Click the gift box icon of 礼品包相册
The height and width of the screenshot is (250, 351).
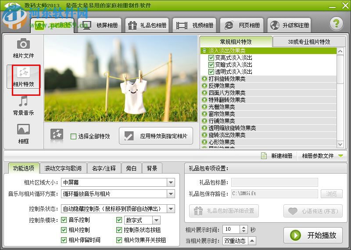[x=133, y=25]
